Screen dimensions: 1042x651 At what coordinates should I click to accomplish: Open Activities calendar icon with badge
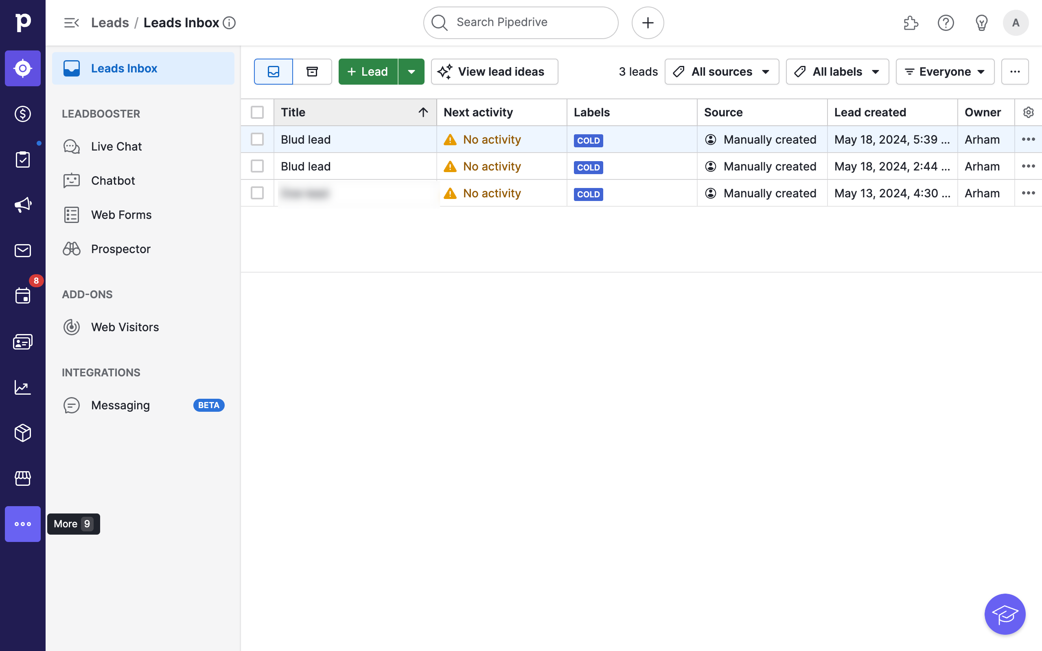click(22, 296)
